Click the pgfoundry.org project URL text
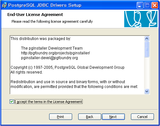This screenshot has width=160, height=126. coord(55,53)
